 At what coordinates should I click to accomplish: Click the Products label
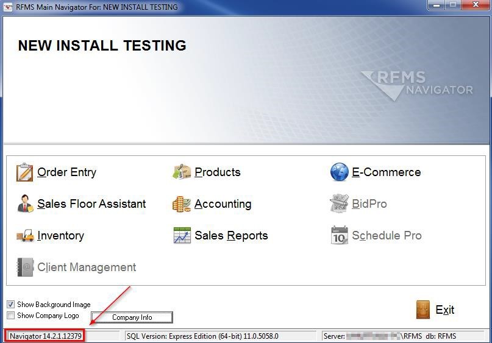tap(218, 172)
